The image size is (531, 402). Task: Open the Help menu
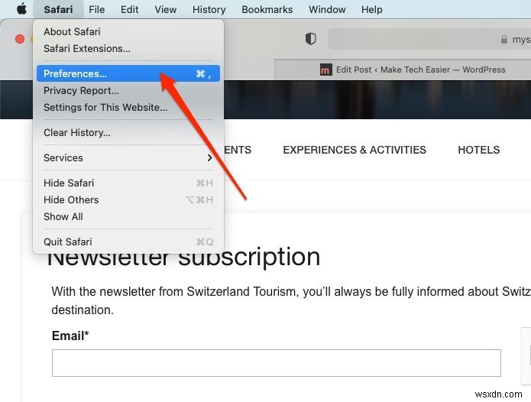click(x=371, y=9)
